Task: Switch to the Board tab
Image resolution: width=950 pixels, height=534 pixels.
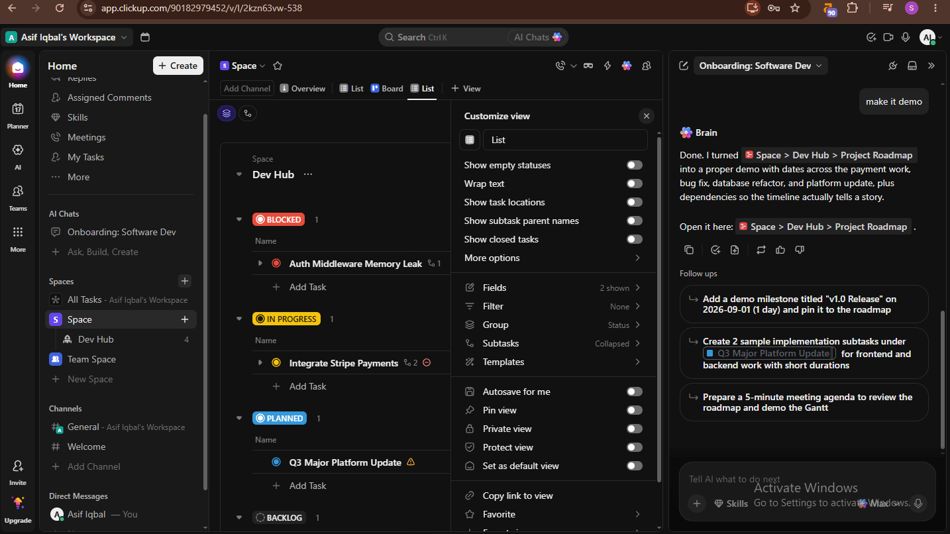Action: coord(387,88)
